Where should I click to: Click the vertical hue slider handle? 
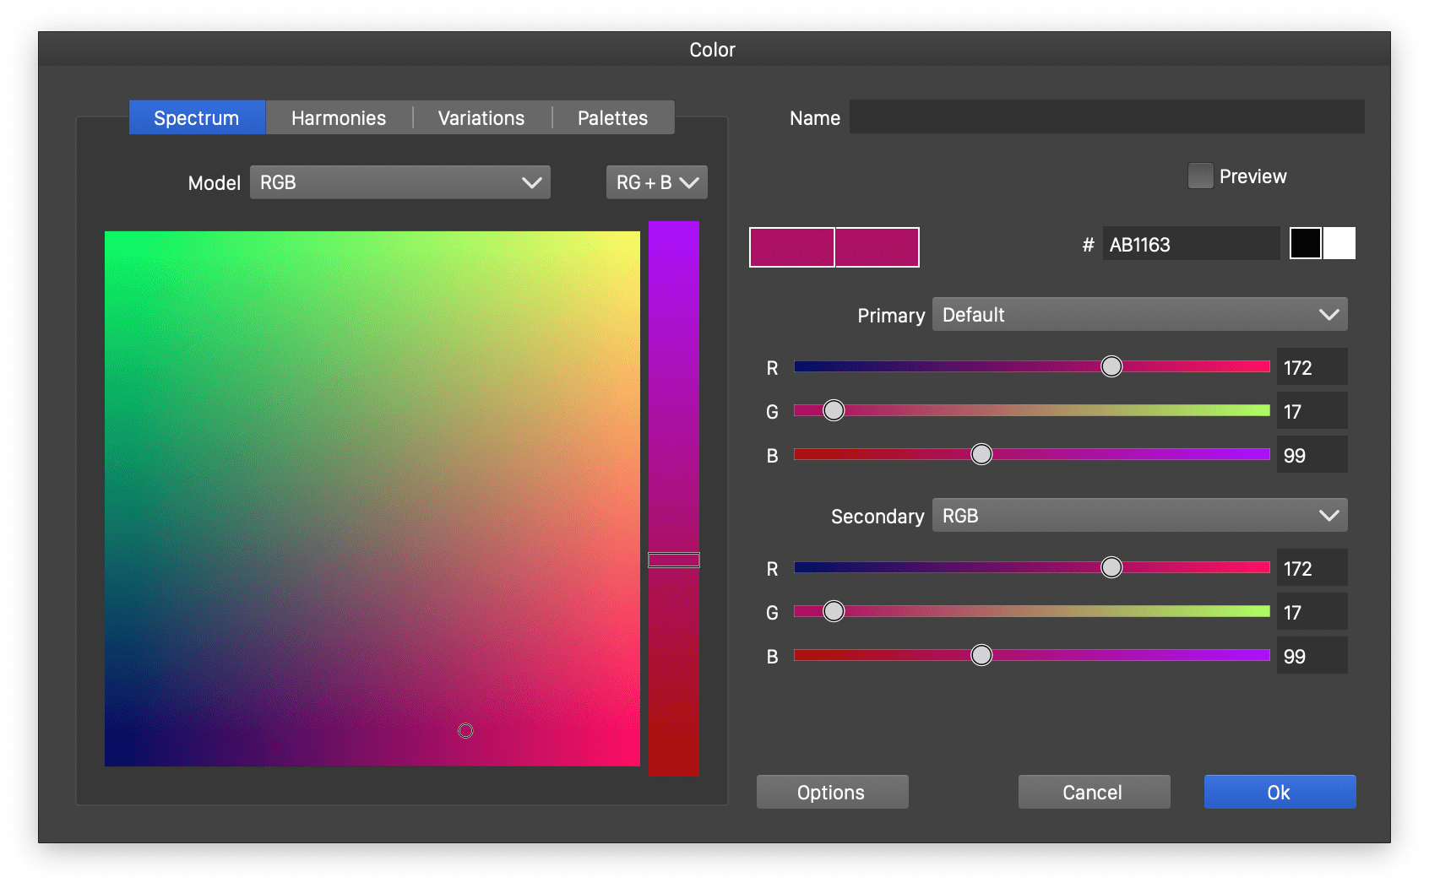(673, 559)
